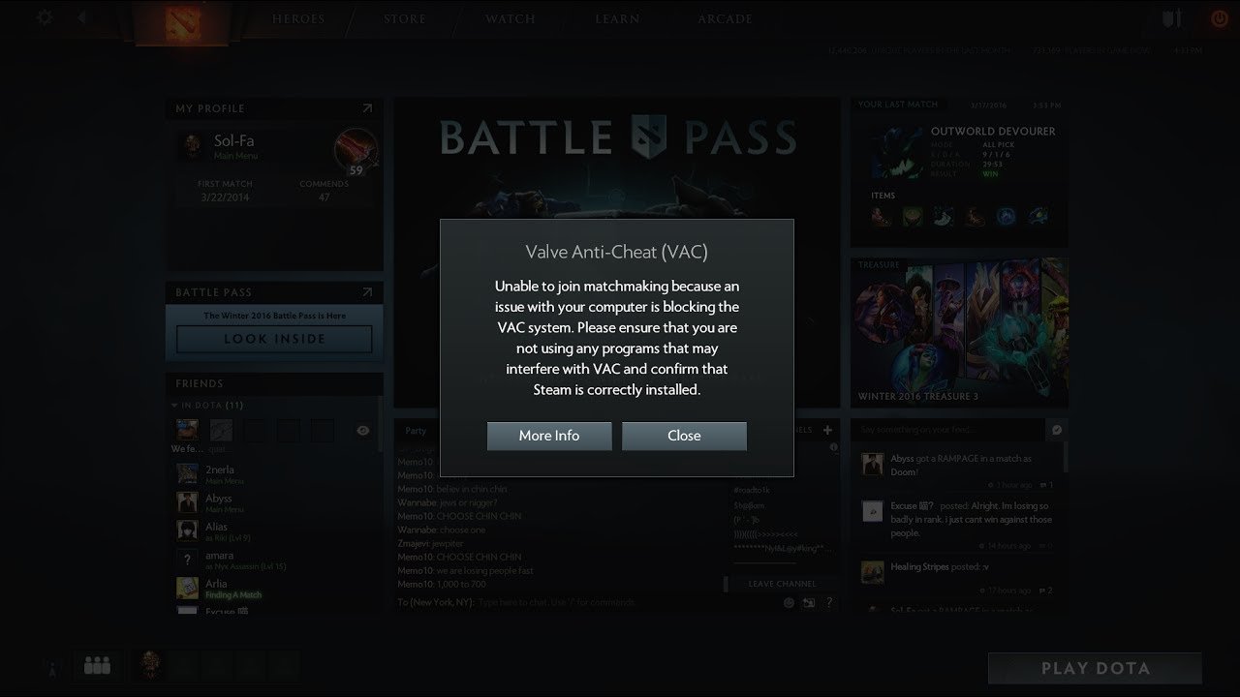This screenshot has width=1240, height=697.
Task: Click the back arrow in the top bar
Action: [x=81, y=16]
